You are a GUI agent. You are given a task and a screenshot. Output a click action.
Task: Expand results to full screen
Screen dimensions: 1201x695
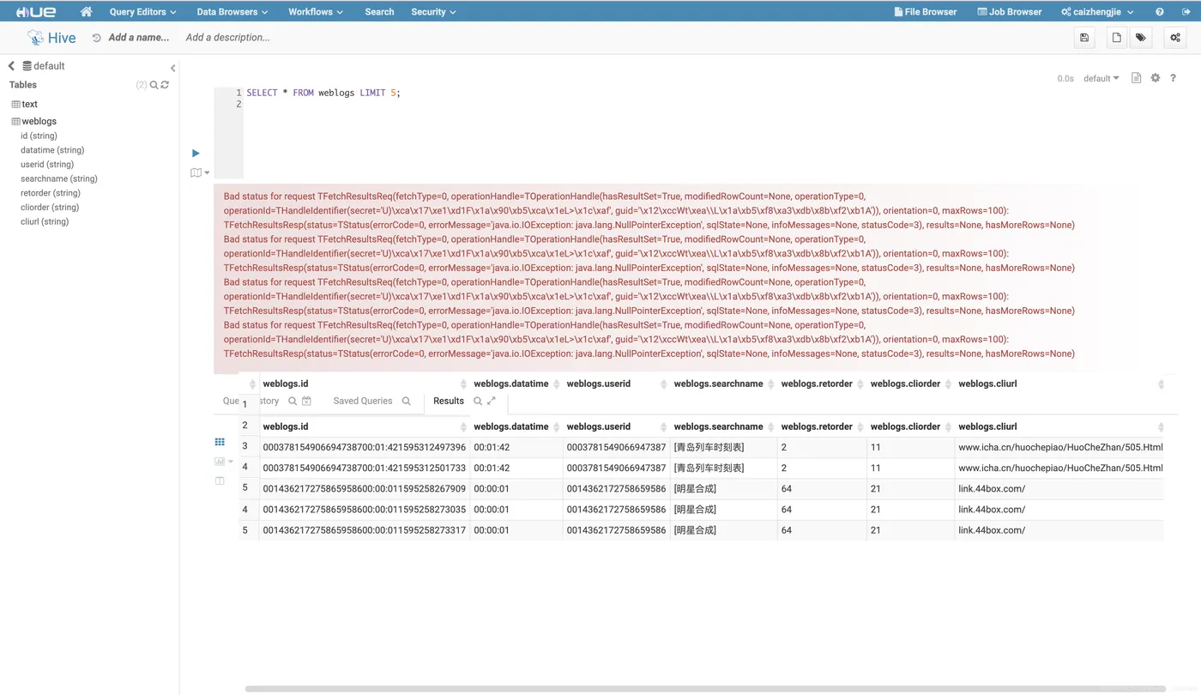pos(492,401)
